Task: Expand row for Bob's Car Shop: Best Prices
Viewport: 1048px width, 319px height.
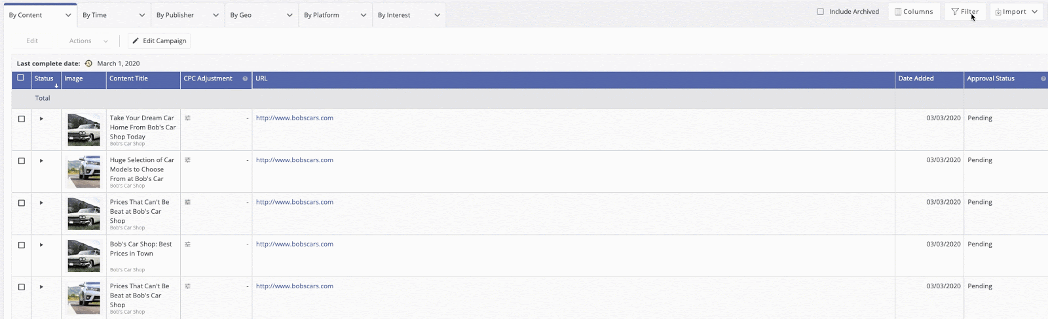Action: tap(41, 245)
